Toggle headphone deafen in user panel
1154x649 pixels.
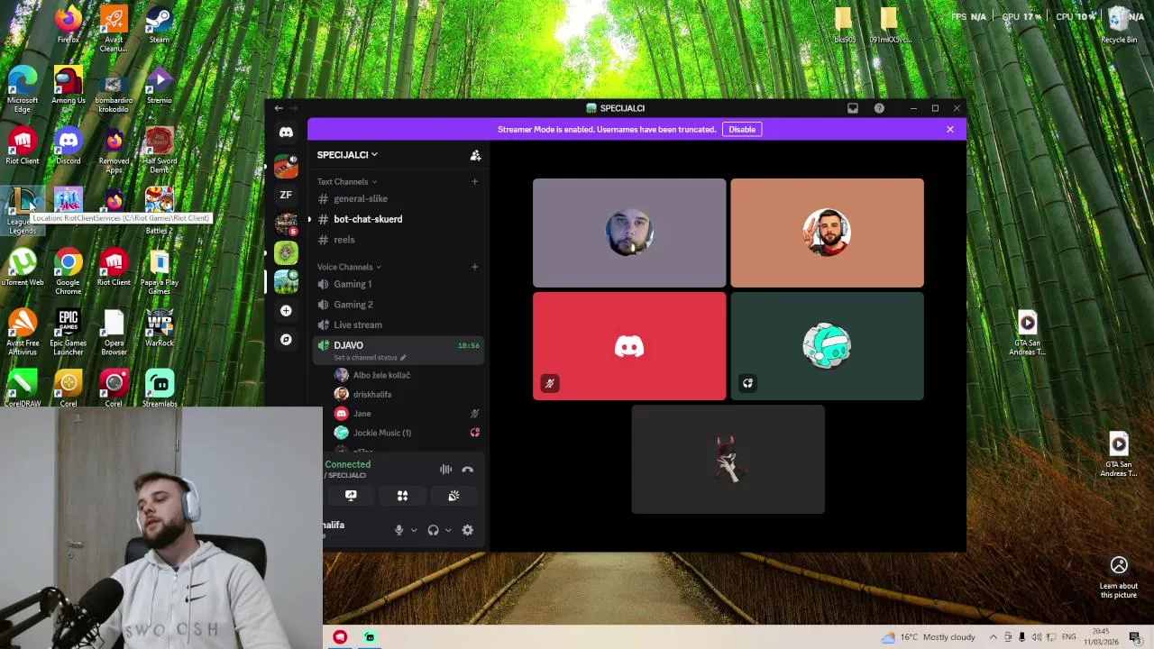pos(433,530)
